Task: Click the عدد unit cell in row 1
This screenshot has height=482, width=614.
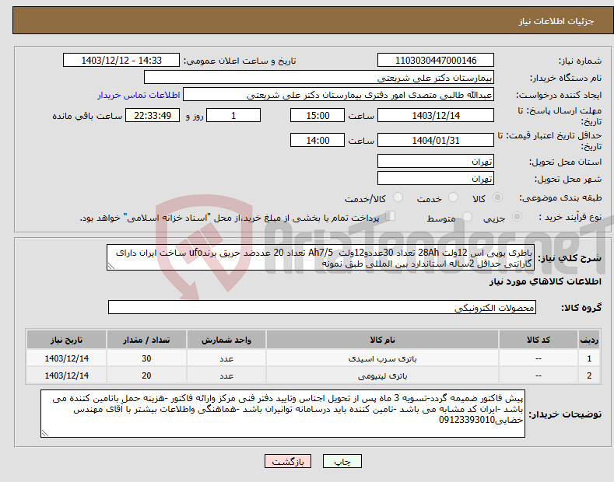Action: [226, 358]
